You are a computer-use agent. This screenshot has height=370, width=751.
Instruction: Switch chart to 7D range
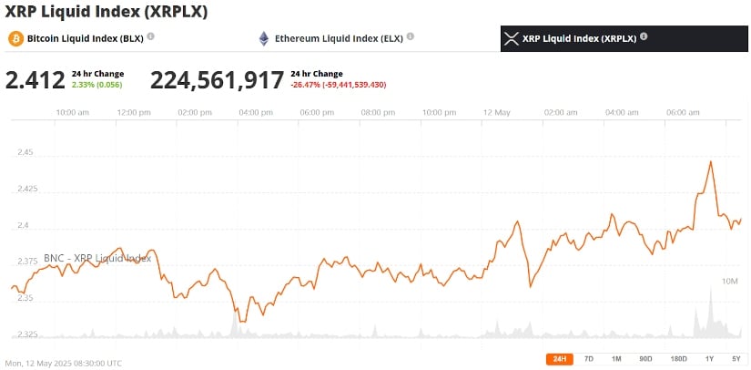(x=589, y=359)
